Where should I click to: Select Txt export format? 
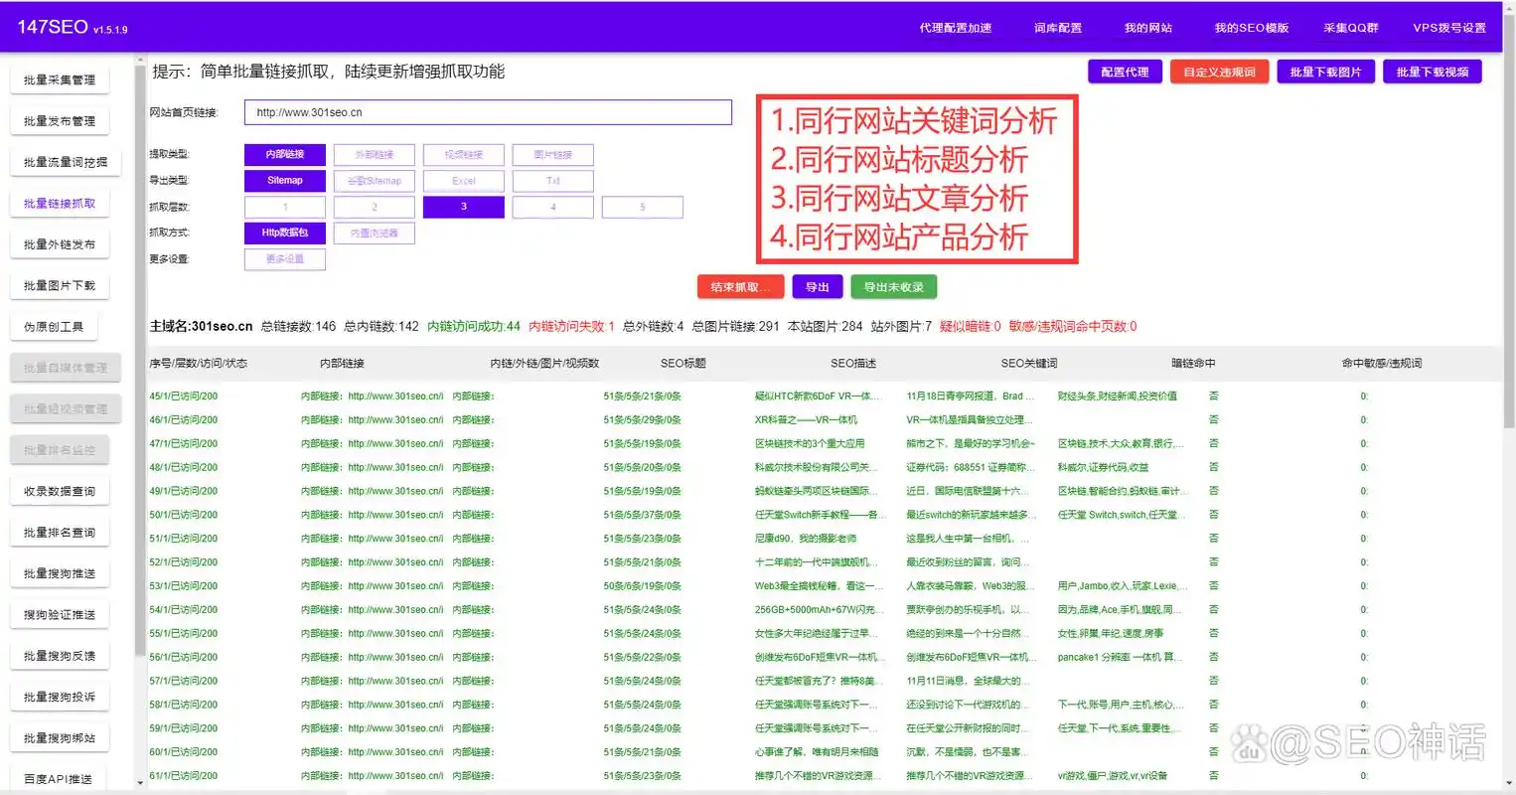click(x=552, y=180)
